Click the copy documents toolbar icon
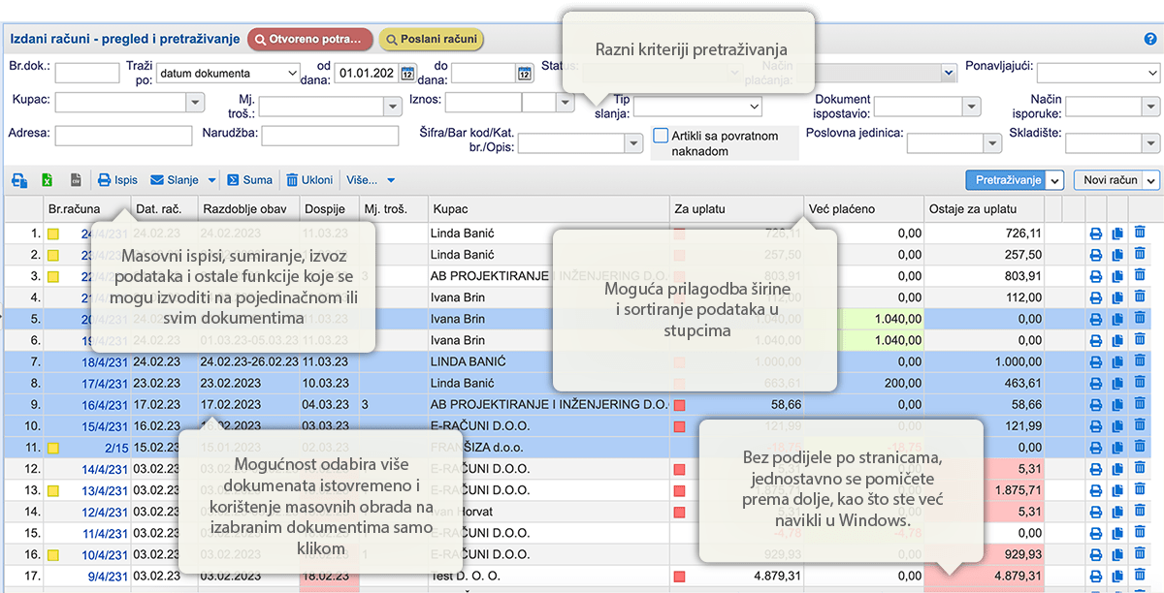 [x=19, y=180]
